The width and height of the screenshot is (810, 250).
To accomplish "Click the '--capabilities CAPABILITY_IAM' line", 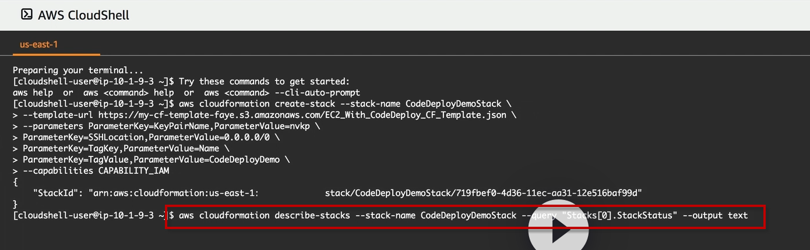I will pyautogui.click(x=96, y=171).
